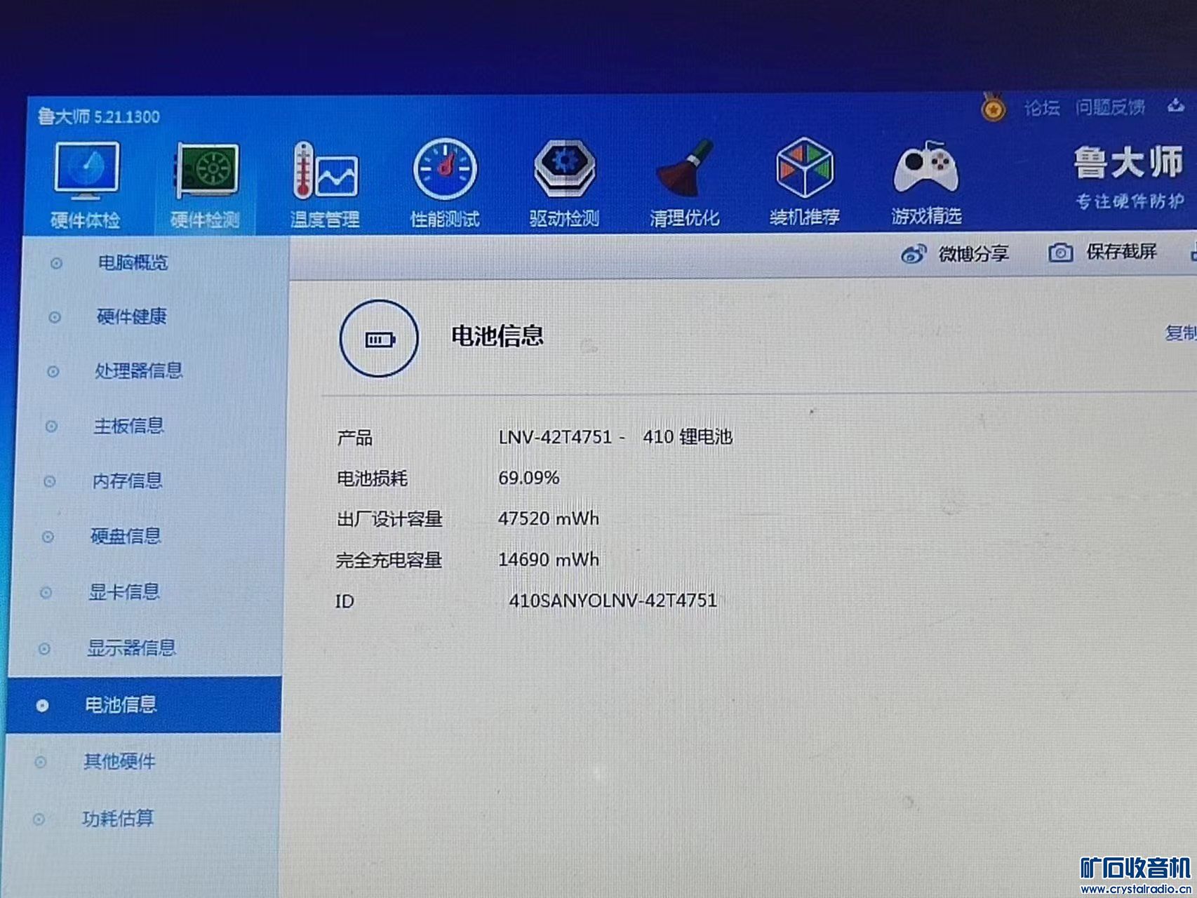
Task: Open the 装机推荐 cube icon
Action: click(x=804, y=168)
